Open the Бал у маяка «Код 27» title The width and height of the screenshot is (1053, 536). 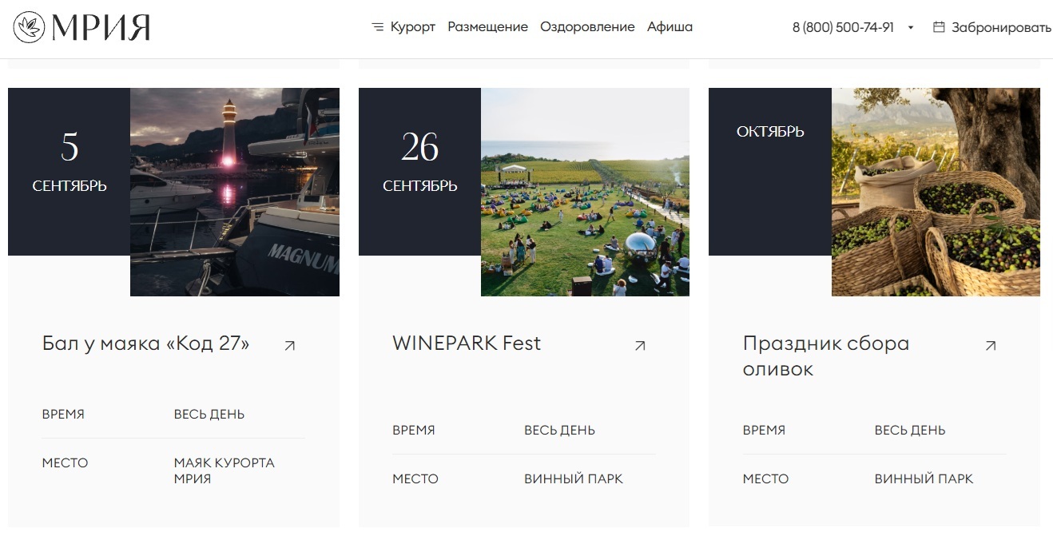click(x=145, y=343)
